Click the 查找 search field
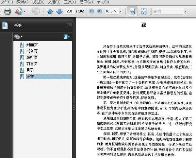The width and height of the screenshot is (196, 158). click(x=169, y=11)
